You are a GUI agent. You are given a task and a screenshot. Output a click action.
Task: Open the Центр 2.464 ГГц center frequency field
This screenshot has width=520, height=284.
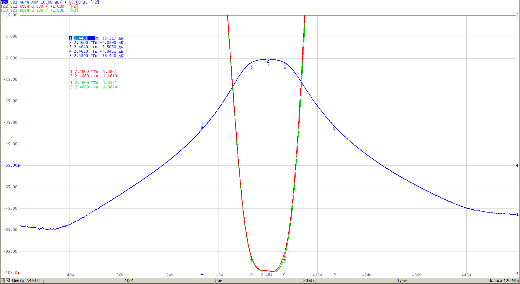point(28,280)
